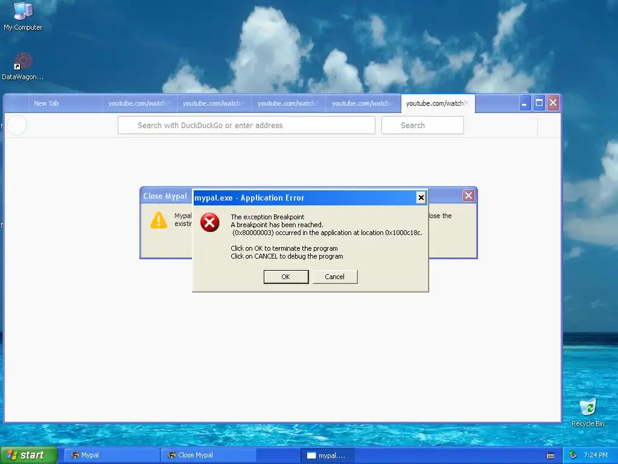
Task: Click the 7:24 PM taskbar clock
Action: tap(596, 455)
